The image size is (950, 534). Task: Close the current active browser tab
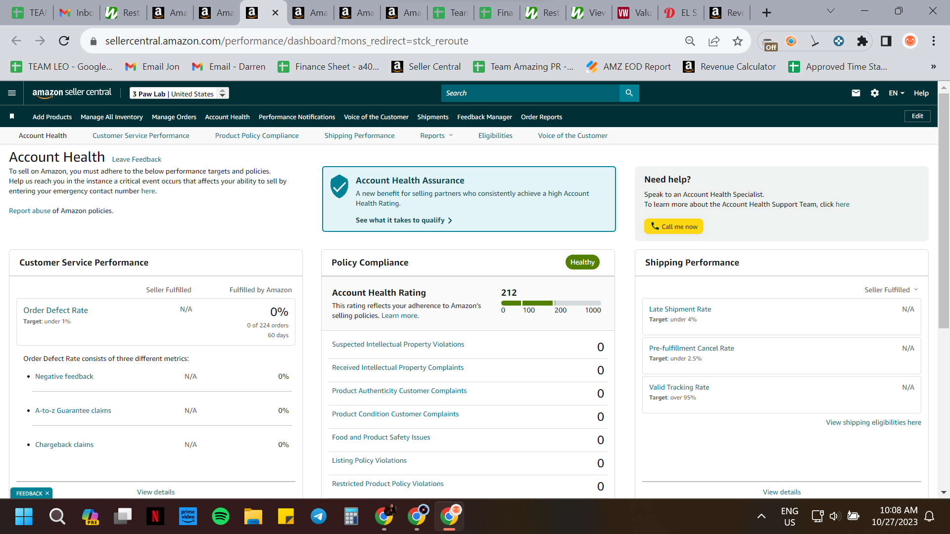(276, 13)
